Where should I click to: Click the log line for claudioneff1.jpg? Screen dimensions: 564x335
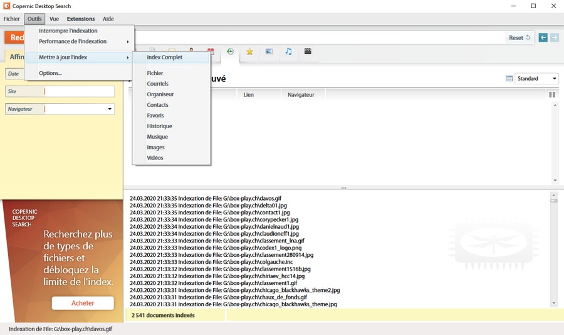coord(214,234)
